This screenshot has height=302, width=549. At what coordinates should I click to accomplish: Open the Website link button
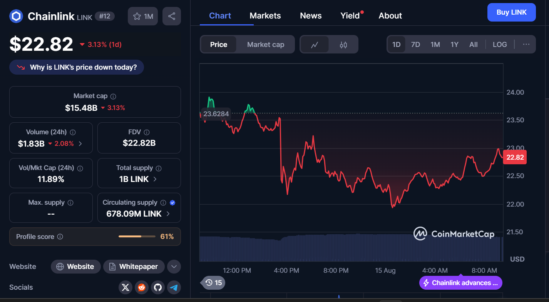coord(76,267)
